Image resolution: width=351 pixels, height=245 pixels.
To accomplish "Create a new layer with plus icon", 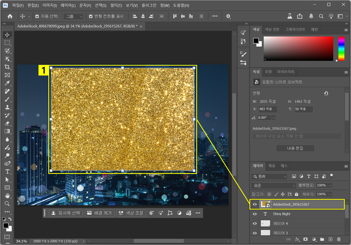I will (x=330, y=239).
